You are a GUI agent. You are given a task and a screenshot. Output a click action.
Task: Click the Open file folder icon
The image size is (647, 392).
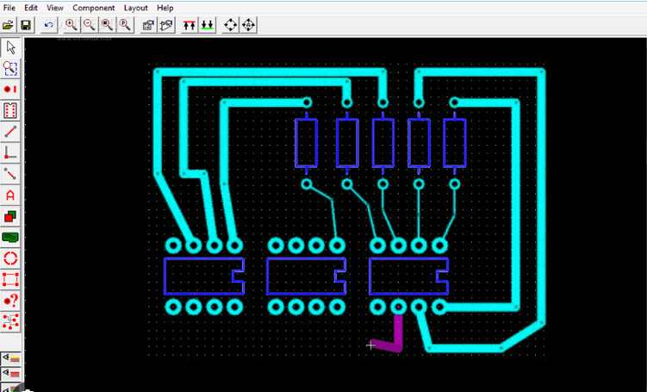(x=9, y=25)
